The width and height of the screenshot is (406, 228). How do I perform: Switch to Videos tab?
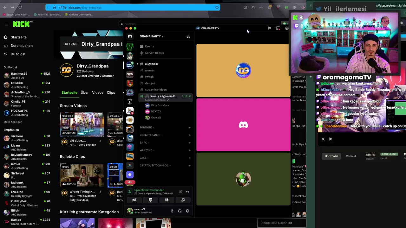[98, 92]
